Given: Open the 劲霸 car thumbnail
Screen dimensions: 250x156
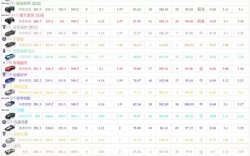Looking at the screenshot, I should pyautogui.click(x=10, y=116).
